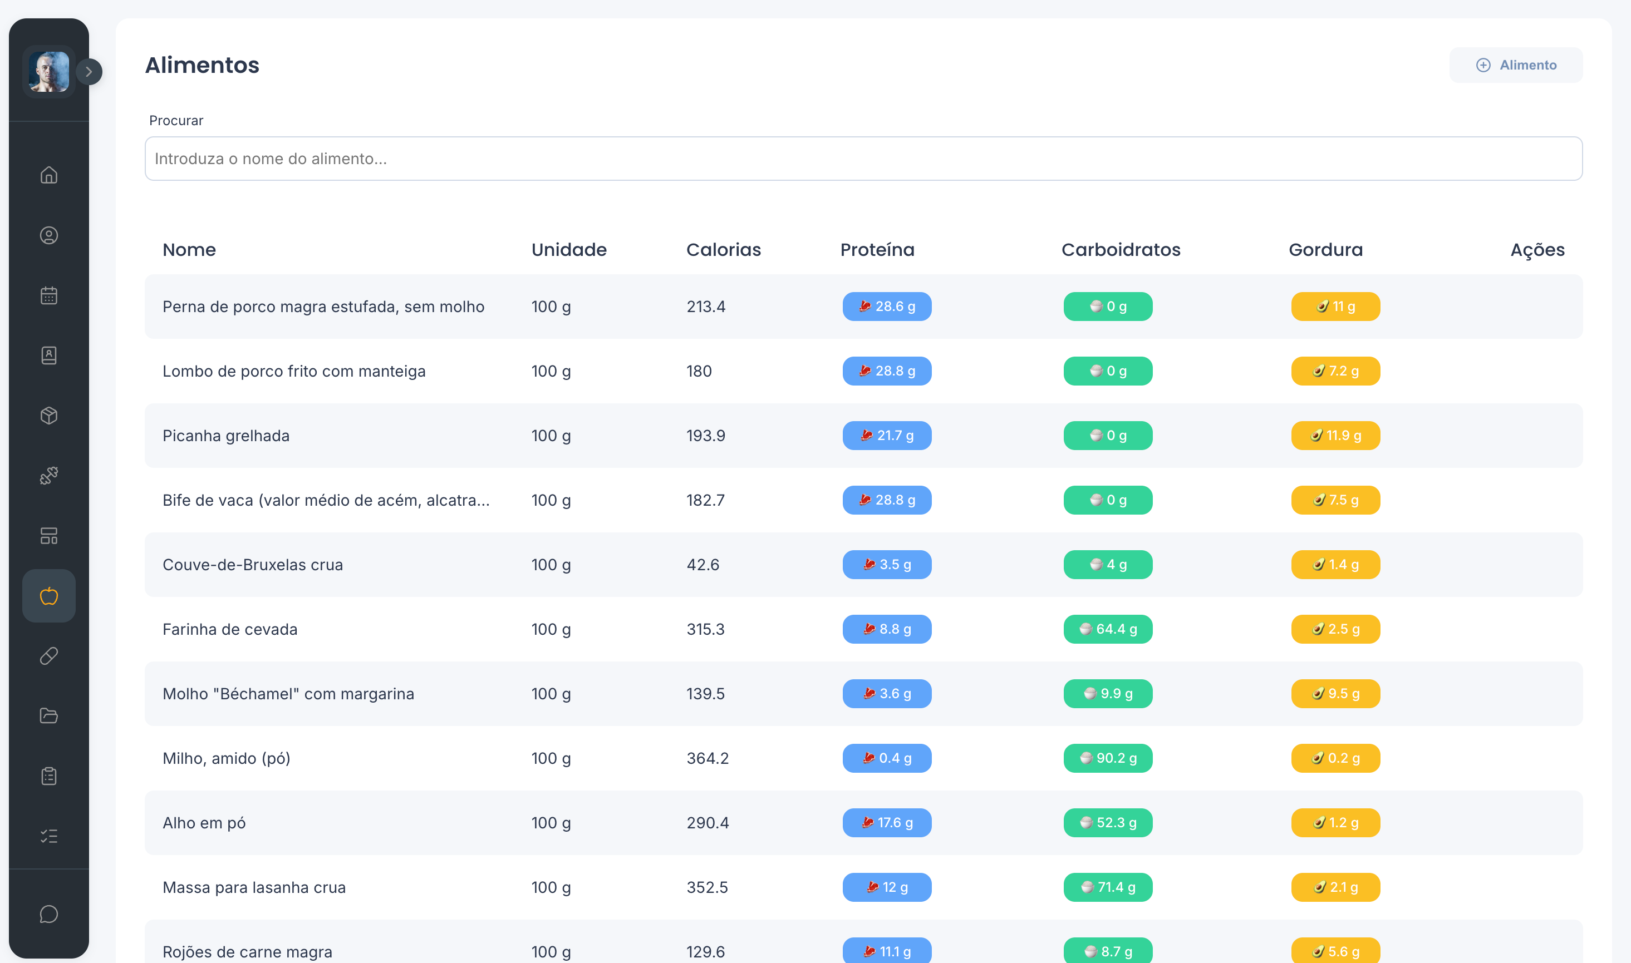Screen dimensions: 1631x963
Task: Click the Calorias column header
Action: point(723,250)
